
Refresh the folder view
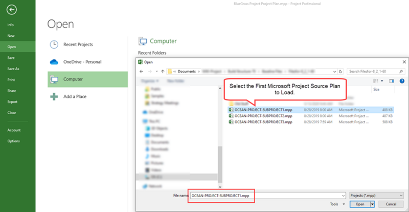pos(340,71)
